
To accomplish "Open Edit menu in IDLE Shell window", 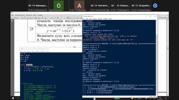I will click(87, 19).
